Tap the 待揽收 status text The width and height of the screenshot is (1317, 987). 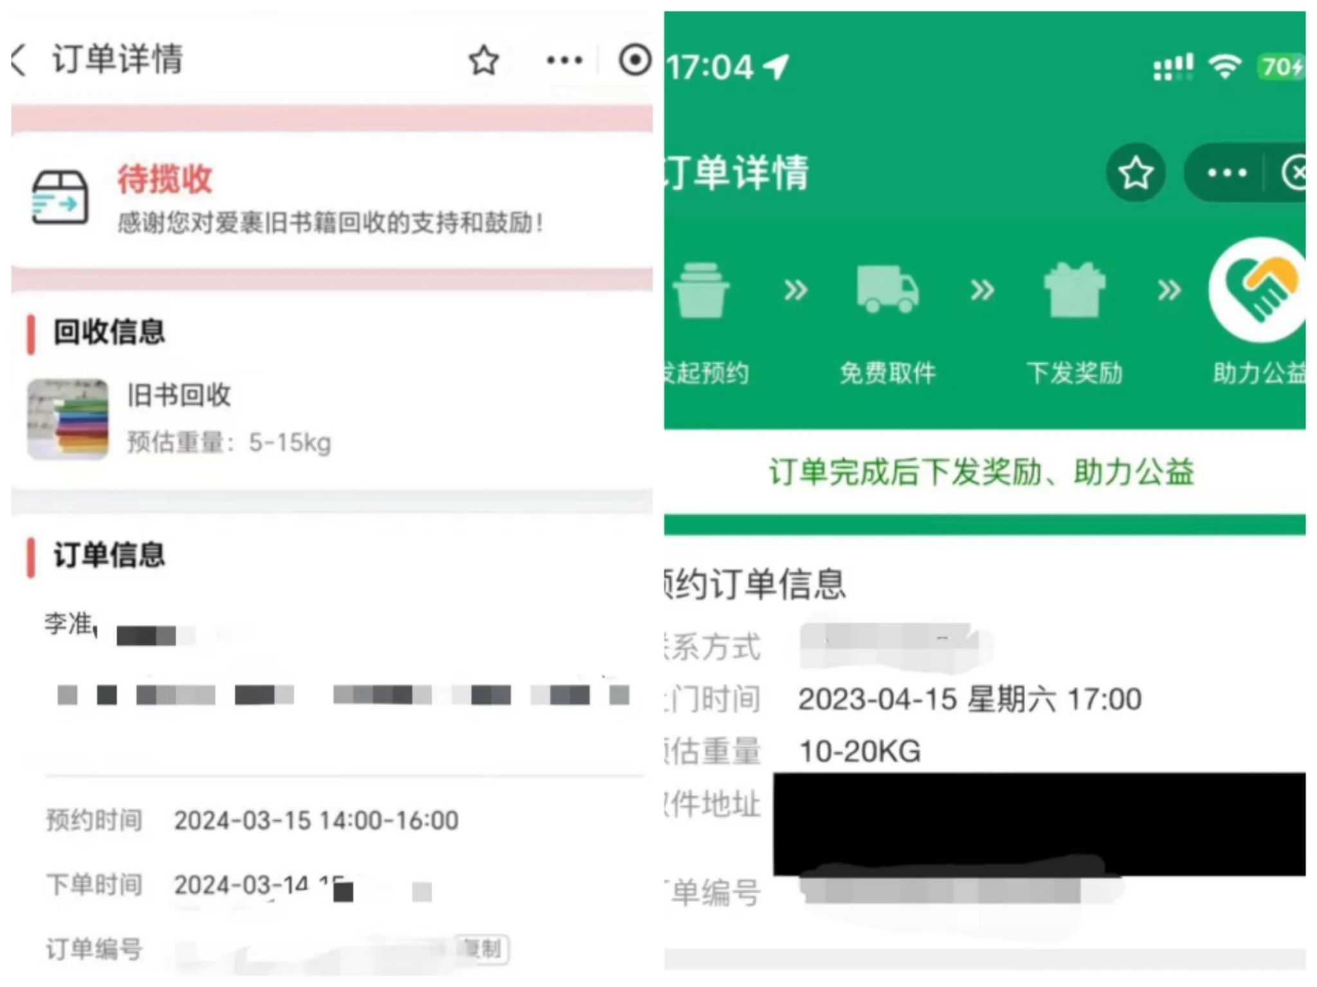click(165, 179)
